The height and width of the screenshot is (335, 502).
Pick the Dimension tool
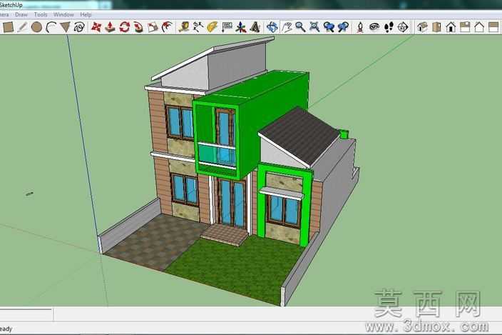click(198, 27)
